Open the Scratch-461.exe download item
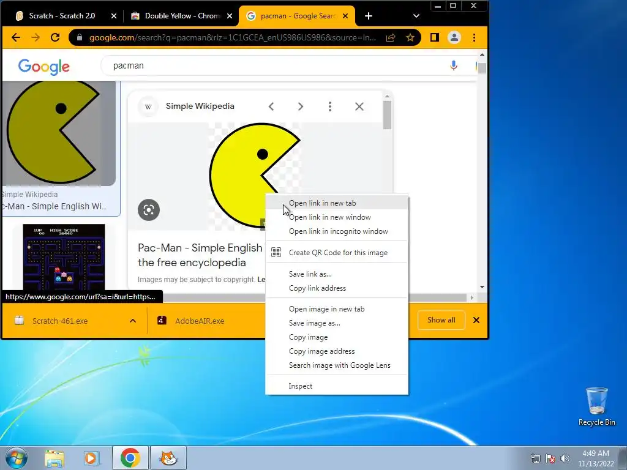Screen dimensions: 627x470 pos(60,321)
